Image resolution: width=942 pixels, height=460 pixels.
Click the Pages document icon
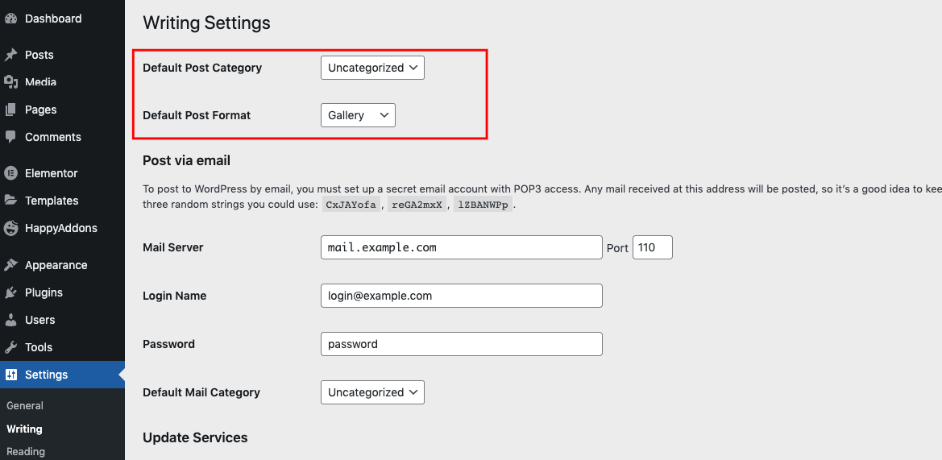click(10, 110)
